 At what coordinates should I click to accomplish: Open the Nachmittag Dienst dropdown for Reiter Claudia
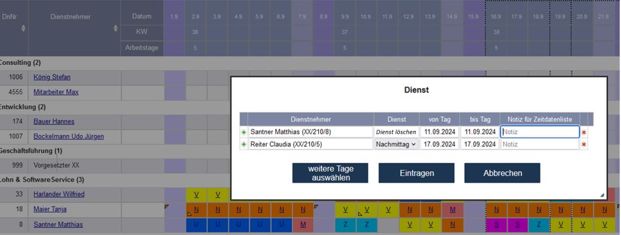[x=396, y=144]
